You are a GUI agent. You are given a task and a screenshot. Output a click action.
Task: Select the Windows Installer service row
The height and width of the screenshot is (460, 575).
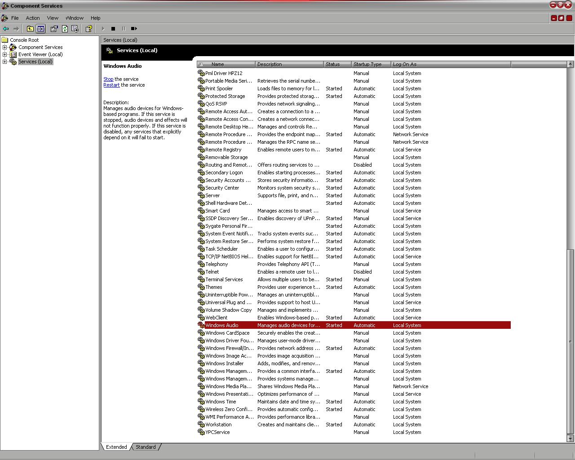tap(354, 363)
